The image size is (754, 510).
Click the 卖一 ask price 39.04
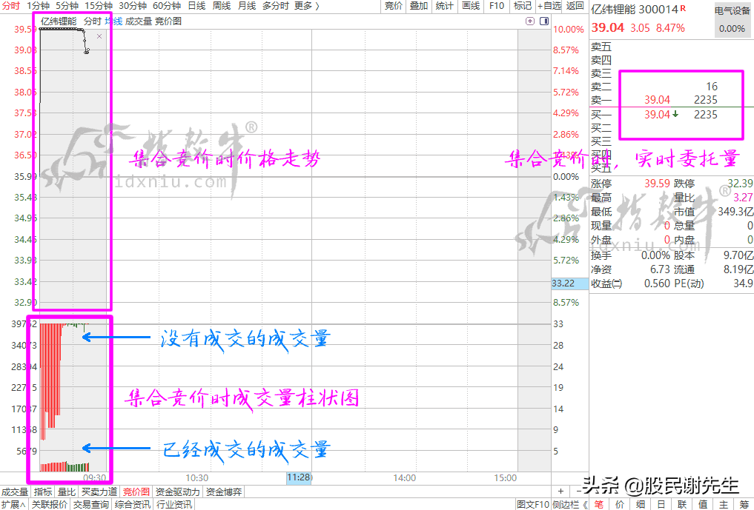658,100
